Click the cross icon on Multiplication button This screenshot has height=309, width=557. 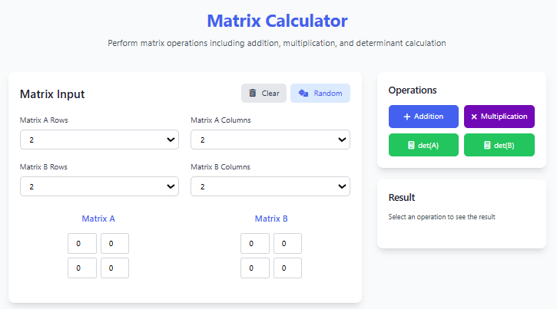[474, 117]
